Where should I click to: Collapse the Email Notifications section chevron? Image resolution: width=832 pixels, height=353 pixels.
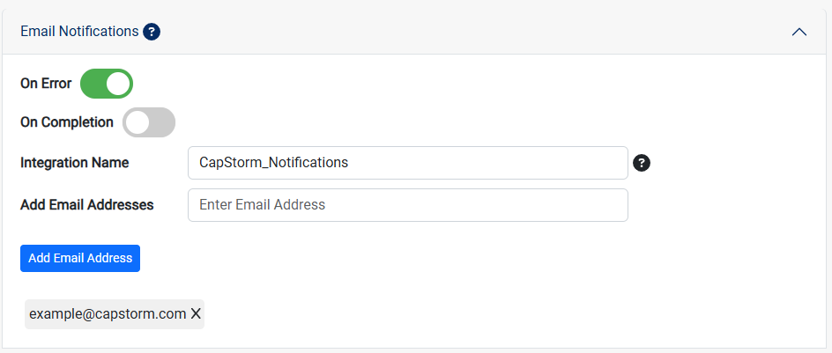tap(799, 32)
